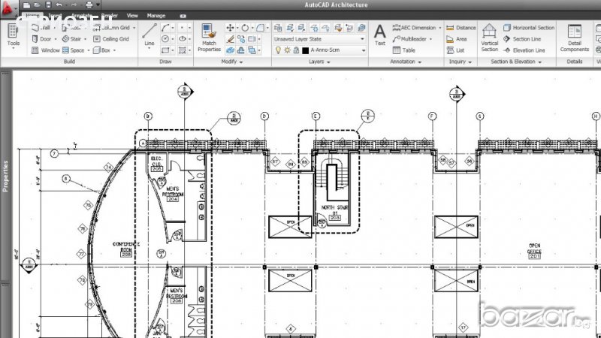Click the Match Properties tool
The height and width of the screenshot is (338, 601).
point(209,35)
